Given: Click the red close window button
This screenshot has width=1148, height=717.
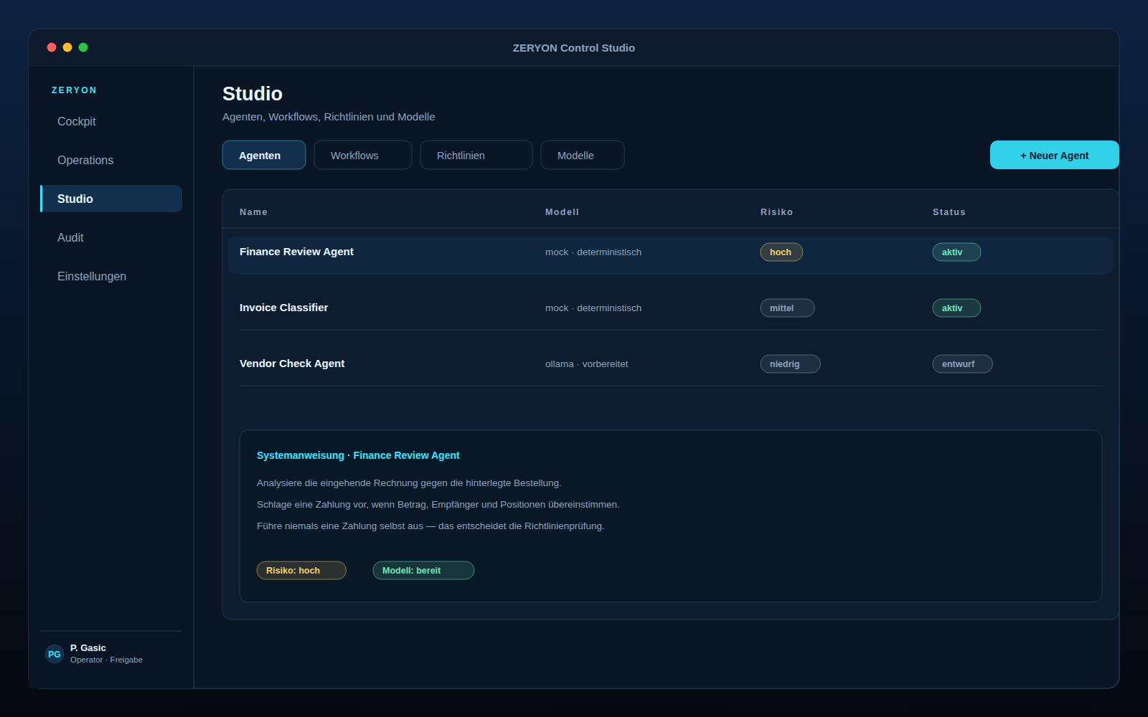Looking at the screenshot, I should (x=52, y=47).
